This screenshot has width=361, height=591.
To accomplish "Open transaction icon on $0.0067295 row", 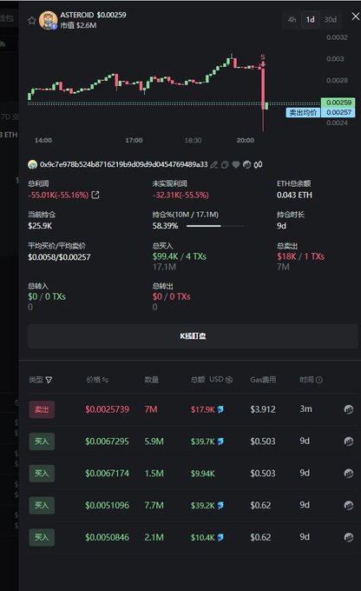I will 349,442.
